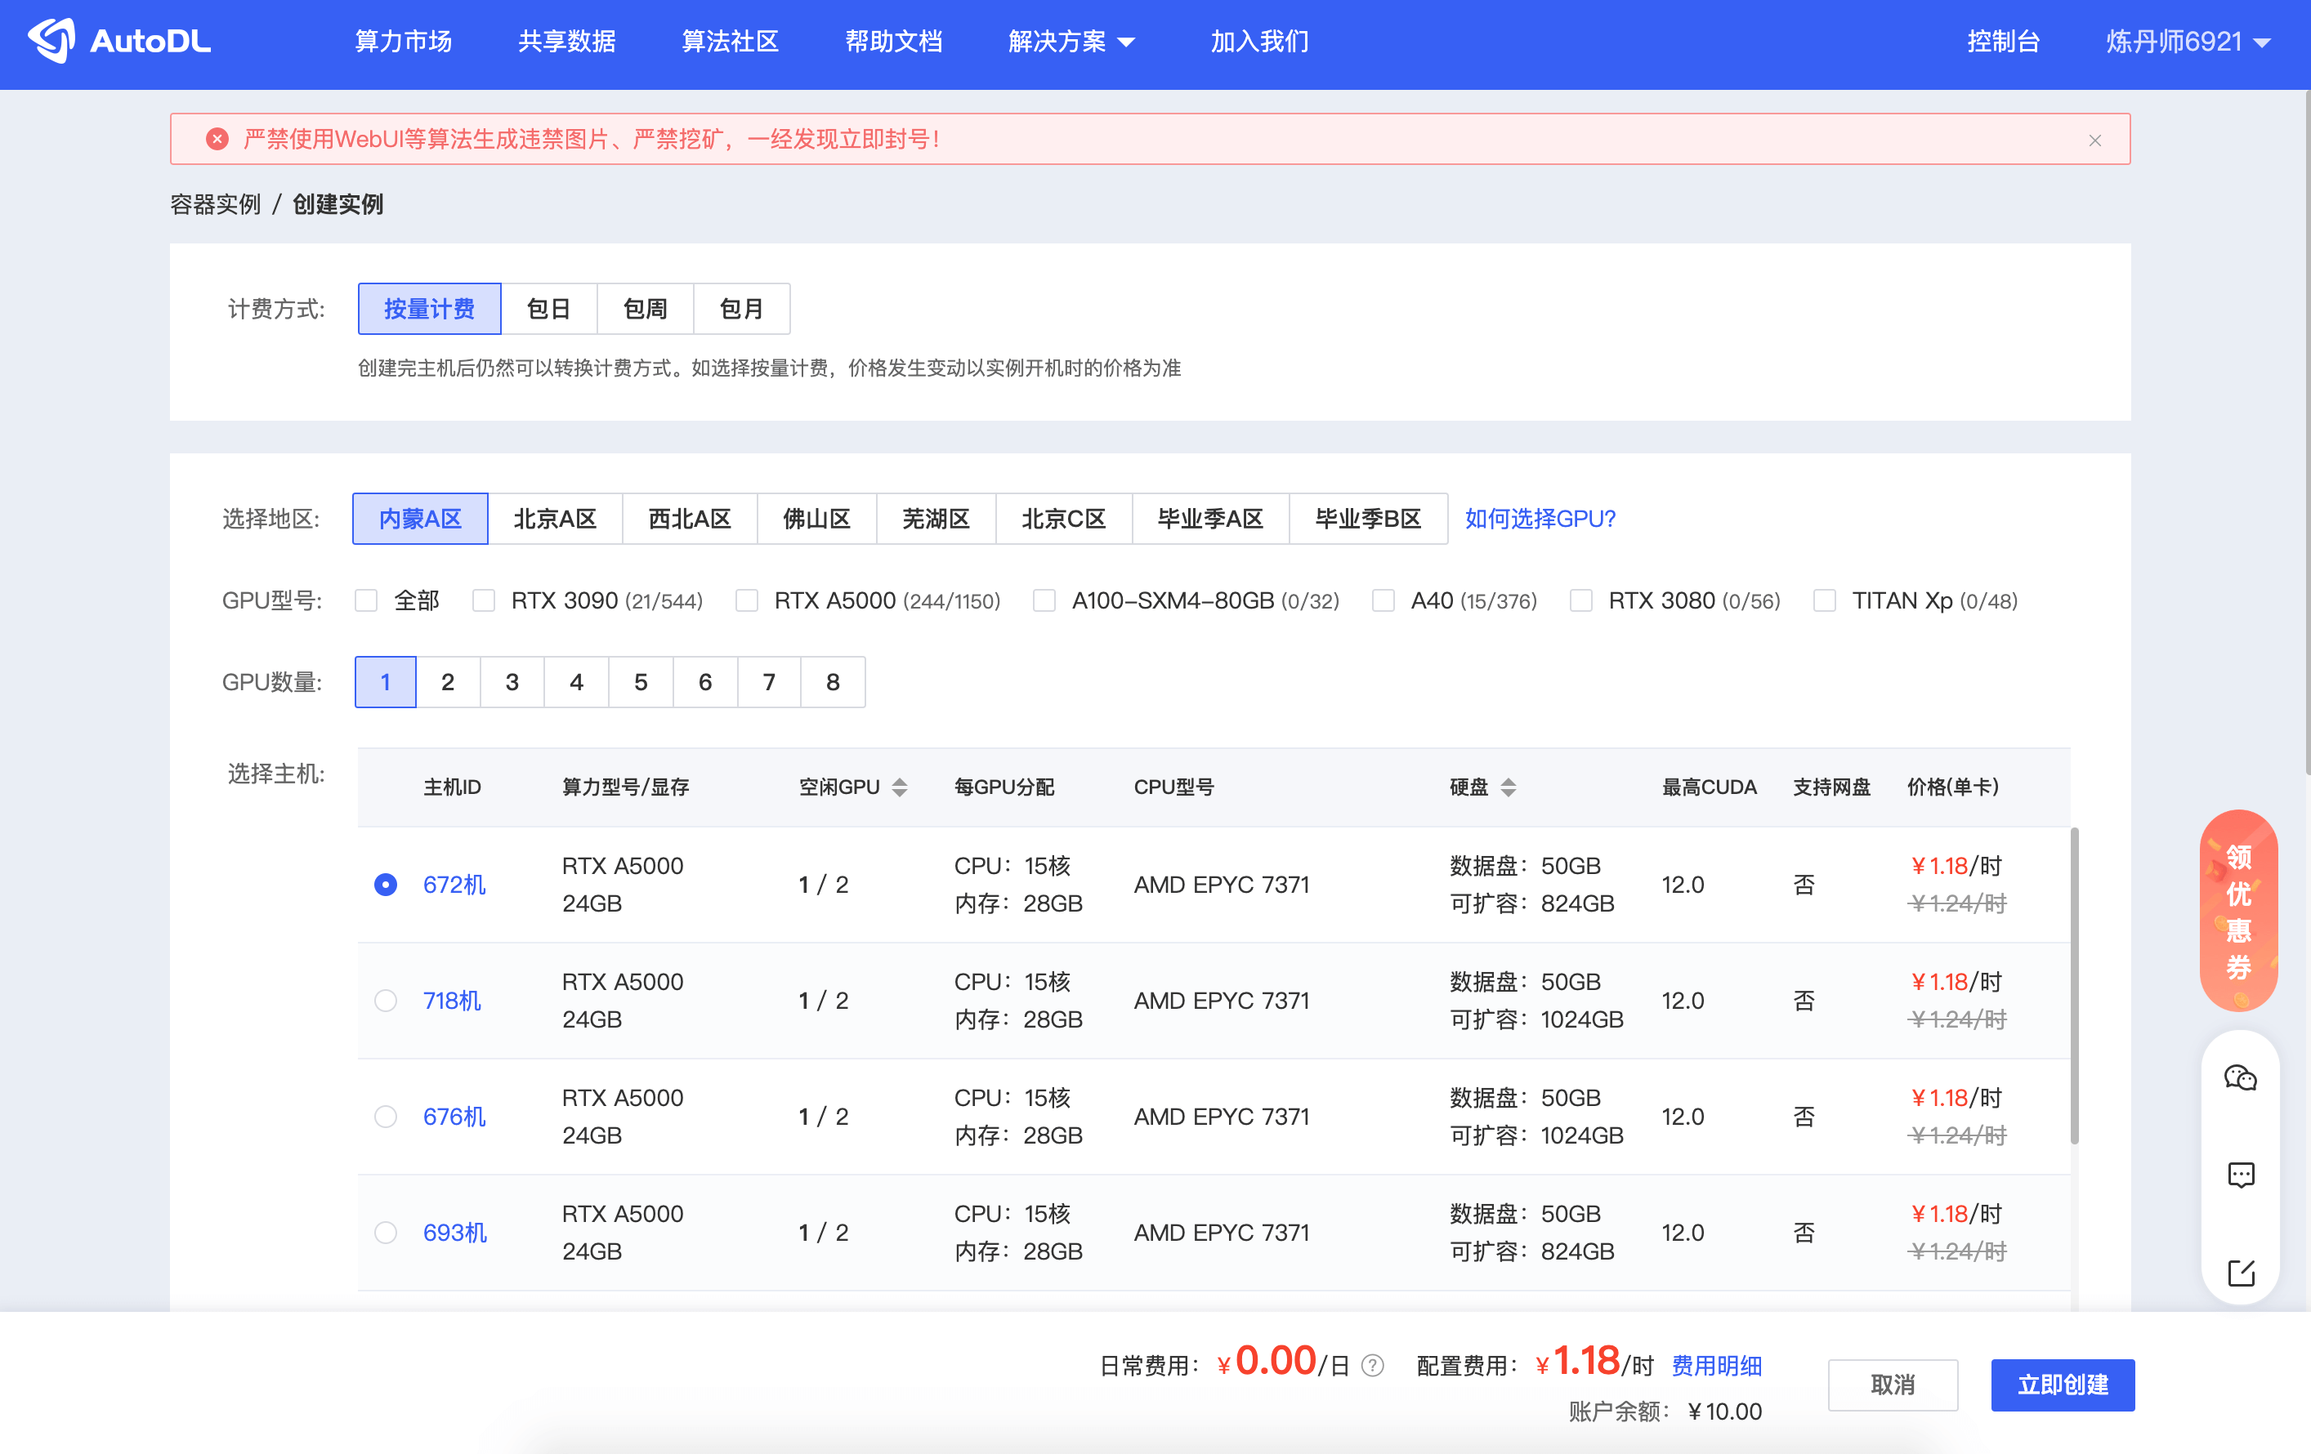Viewport: 2311px width, 1454px height.
Task: Choose the 毕业季A区 region
Action: coord(1210,519)
